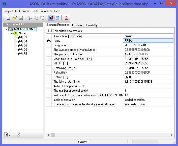Open the add element dropdown arrow
This screenshot has width=178, height=146.
click(x=9, y=135)
